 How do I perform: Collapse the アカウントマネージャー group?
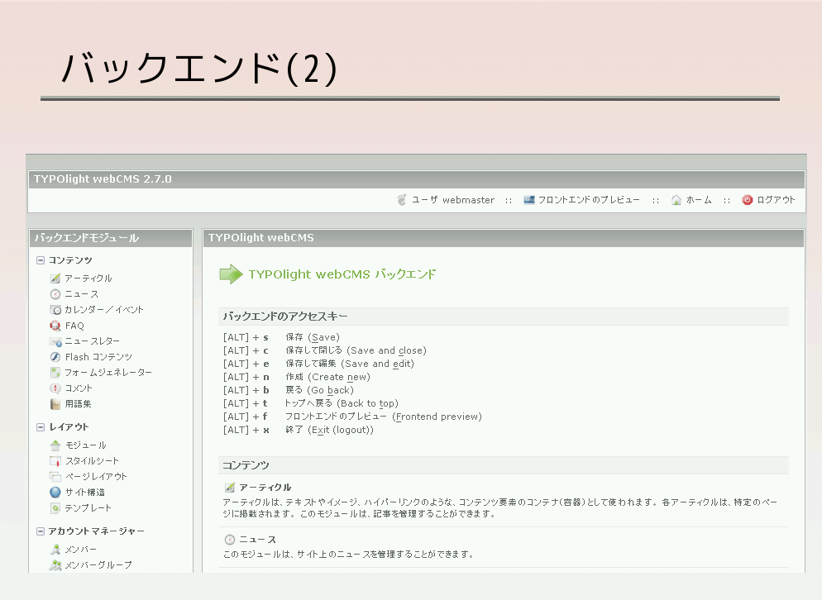(41, 531)
